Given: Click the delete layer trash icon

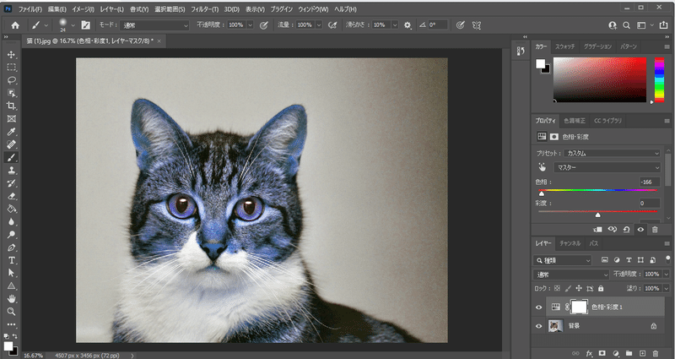Looking at the screenshot, I should pyautogui.click(x=656, y=352).
